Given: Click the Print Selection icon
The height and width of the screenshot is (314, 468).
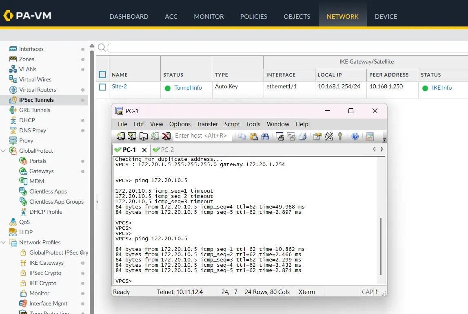Looking at the screenshot, I should (x=291, y=136).
